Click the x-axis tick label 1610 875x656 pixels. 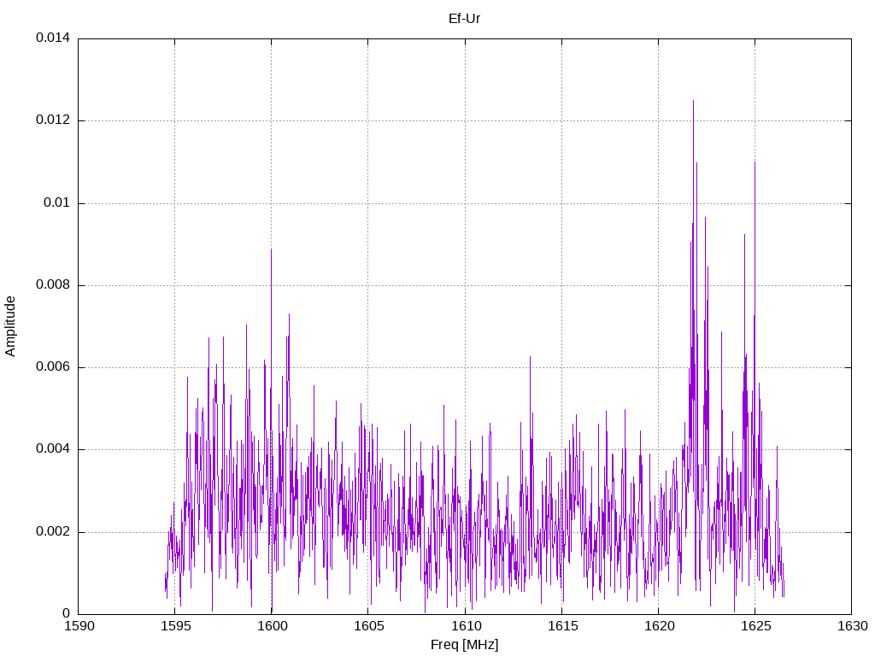[x=466, y=626]
